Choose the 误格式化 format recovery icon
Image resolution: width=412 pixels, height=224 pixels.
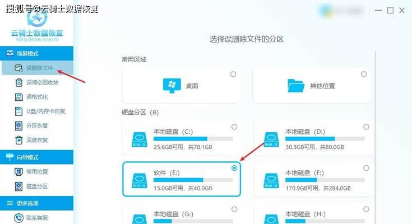tap(18, 97)
